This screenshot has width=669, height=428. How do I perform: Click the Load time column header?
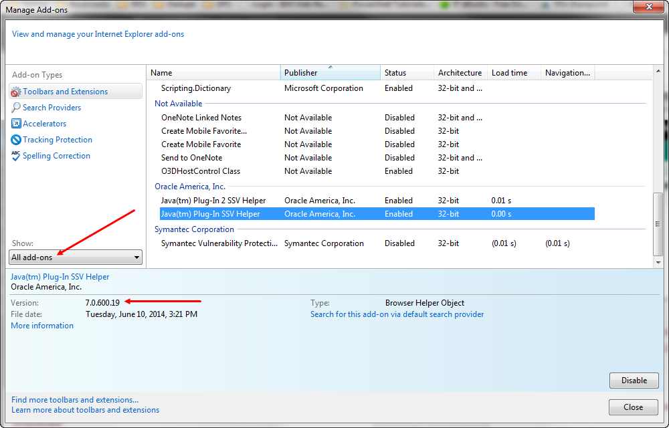(514, 73)
